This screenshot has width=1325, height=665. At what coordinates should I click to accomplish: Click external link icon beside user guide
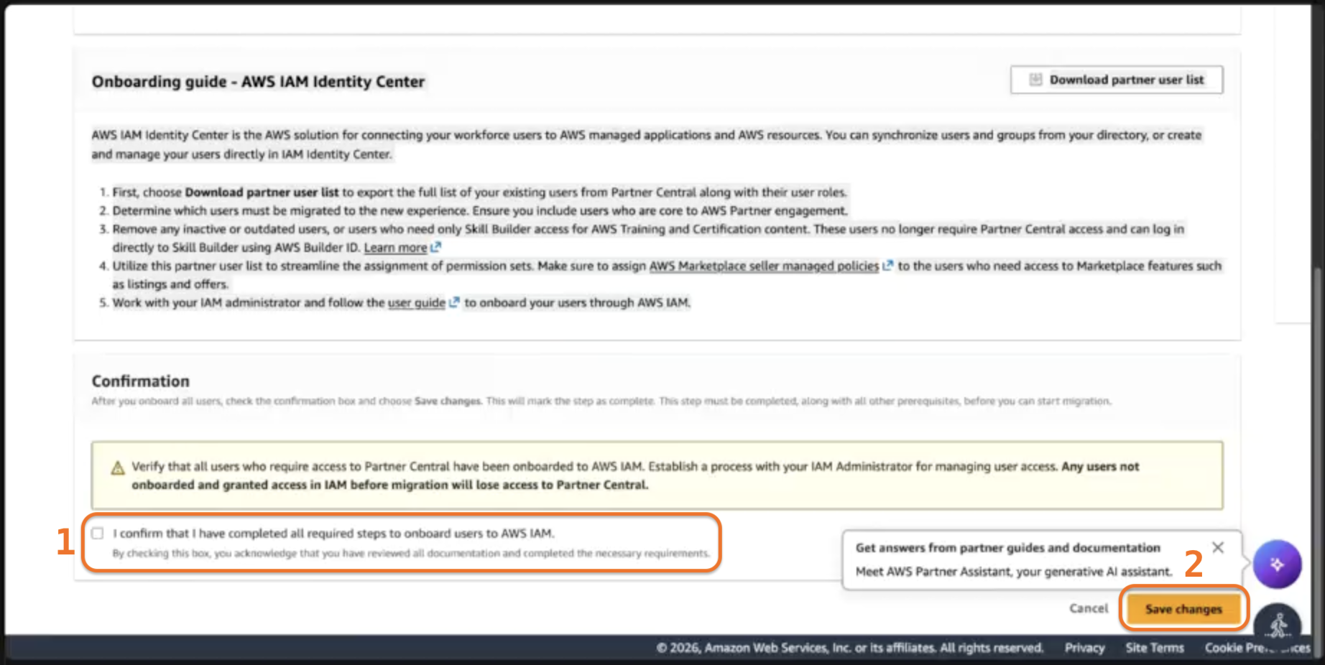454,302
